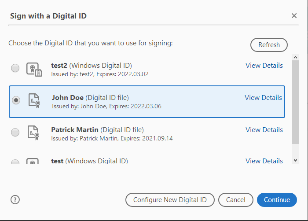Click Configure New Digital ID button

point(170,200)
